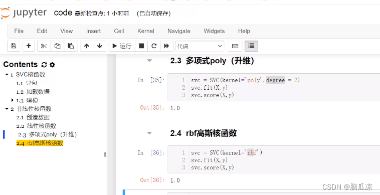
Task: Go to 2.1 创造数据 in Contents
Action: coord(33,117)
